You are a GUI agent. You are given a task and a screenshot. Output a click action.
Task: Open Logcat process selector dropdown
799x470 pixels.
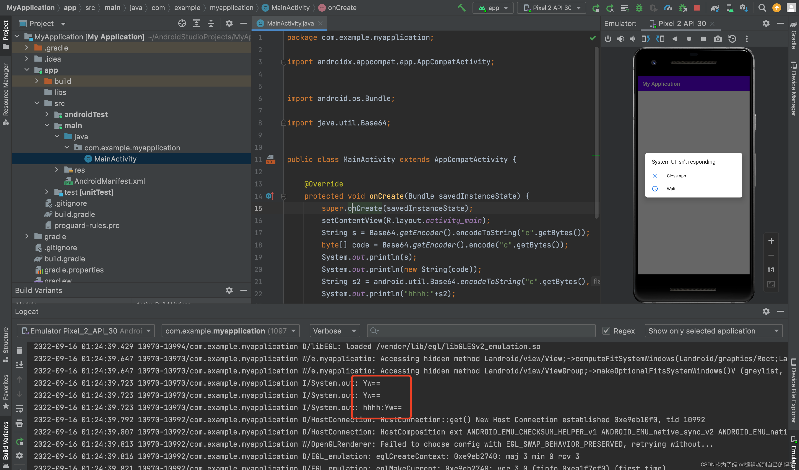point(230,330)
